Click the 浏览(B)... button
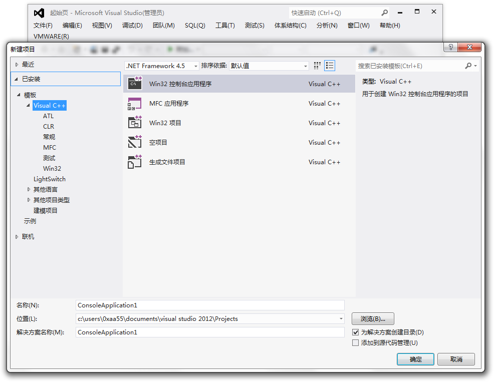Viewport: 494px width, 382px height. (373, 319)
